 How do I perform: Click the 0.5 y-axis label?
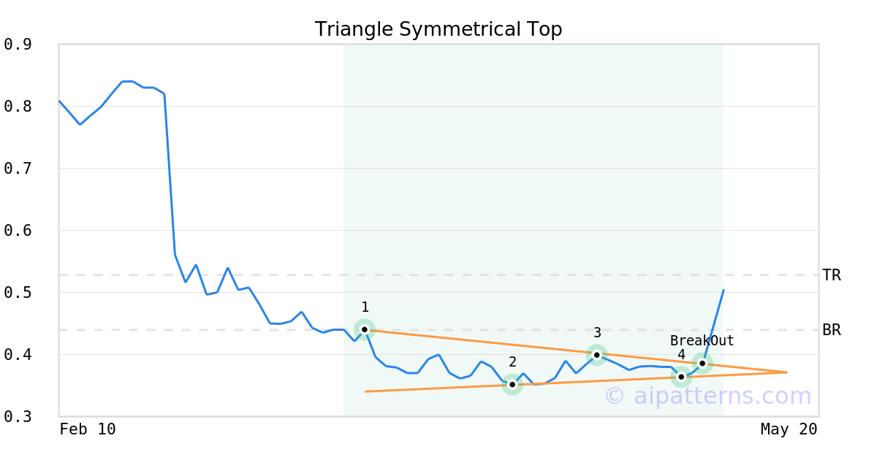(x=18, y=293)
